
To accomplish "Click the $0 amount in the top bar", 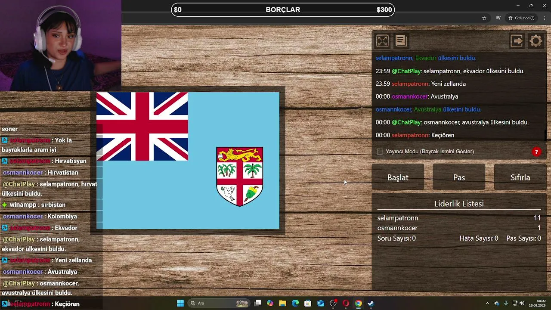I will 178,9.
